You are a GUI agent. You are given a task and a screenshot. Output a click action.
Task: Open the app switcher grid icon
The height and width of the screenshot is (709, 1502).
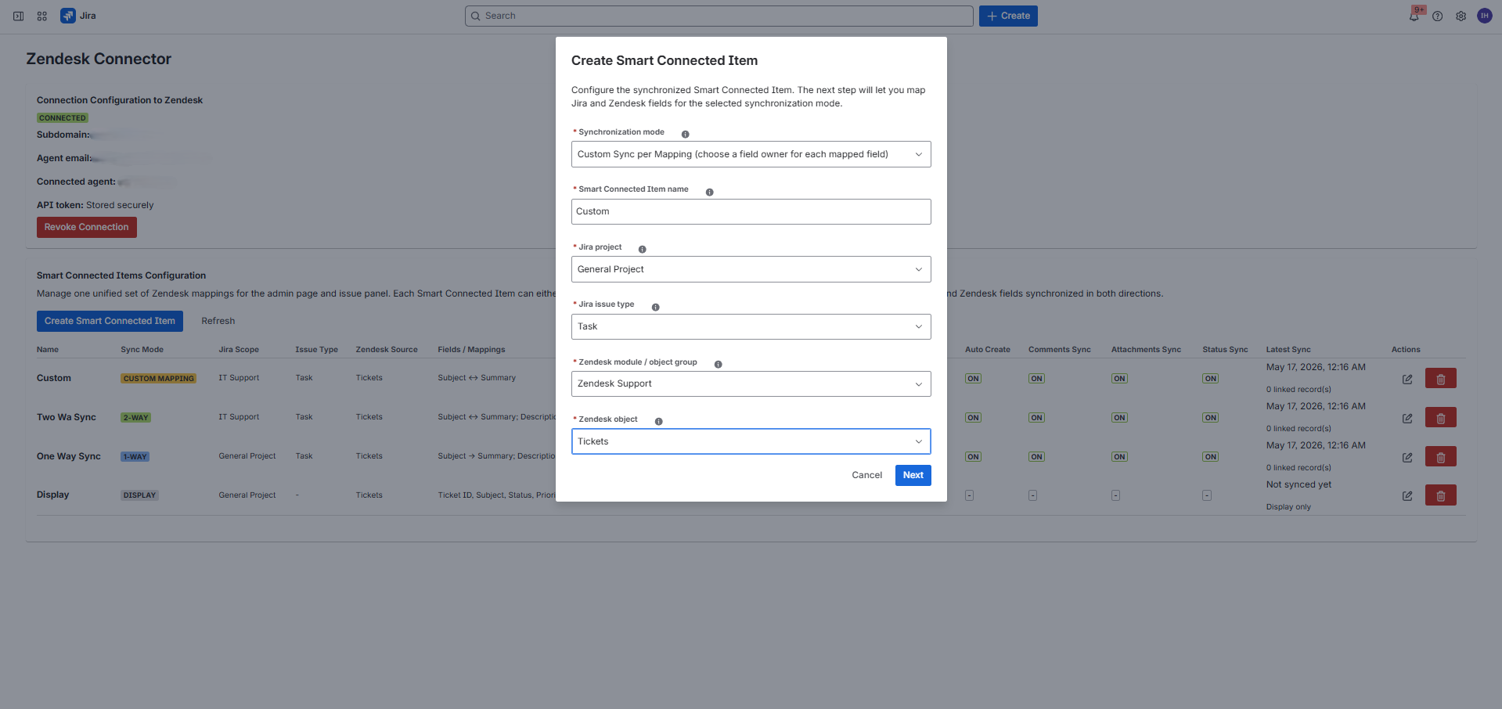point(42,16)
